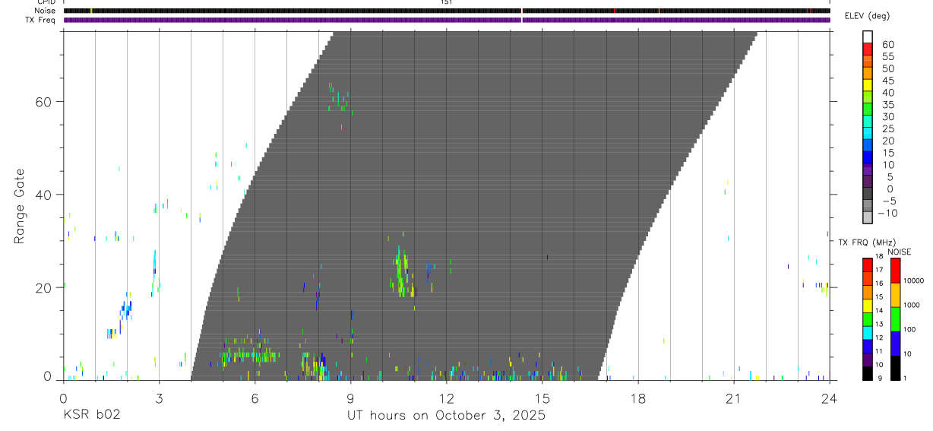Screen dimensions: 933x431
Task: Pick the cyan segment of the TX FRQ bar
Action: [867, 332]
